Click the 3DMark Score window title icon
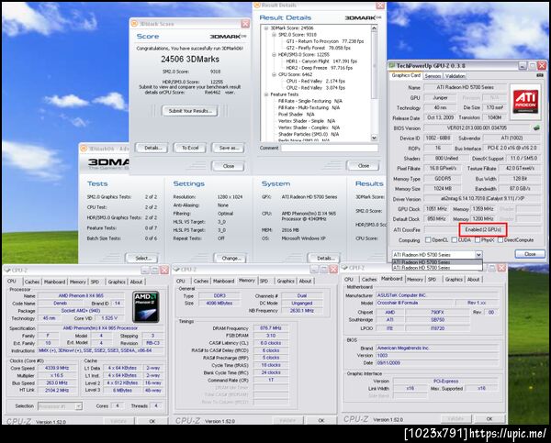The height and width of the screenshot is (443, 551). (134, 24)
